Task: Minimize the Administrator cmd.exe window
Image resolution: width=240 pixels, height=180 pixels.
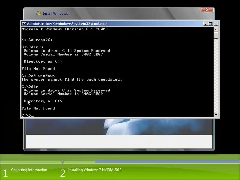Action: (205, 24)
